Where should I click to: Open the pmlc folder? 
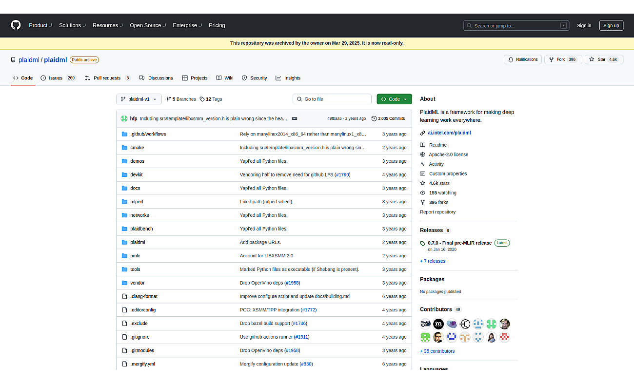click(135, 256)
